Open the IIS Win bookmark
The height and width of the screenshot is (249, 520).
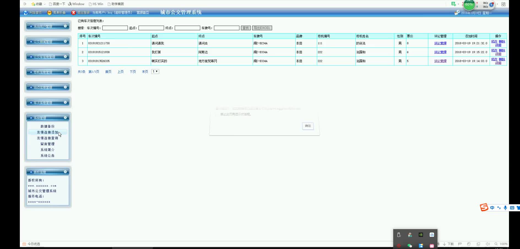pos(96,4)
